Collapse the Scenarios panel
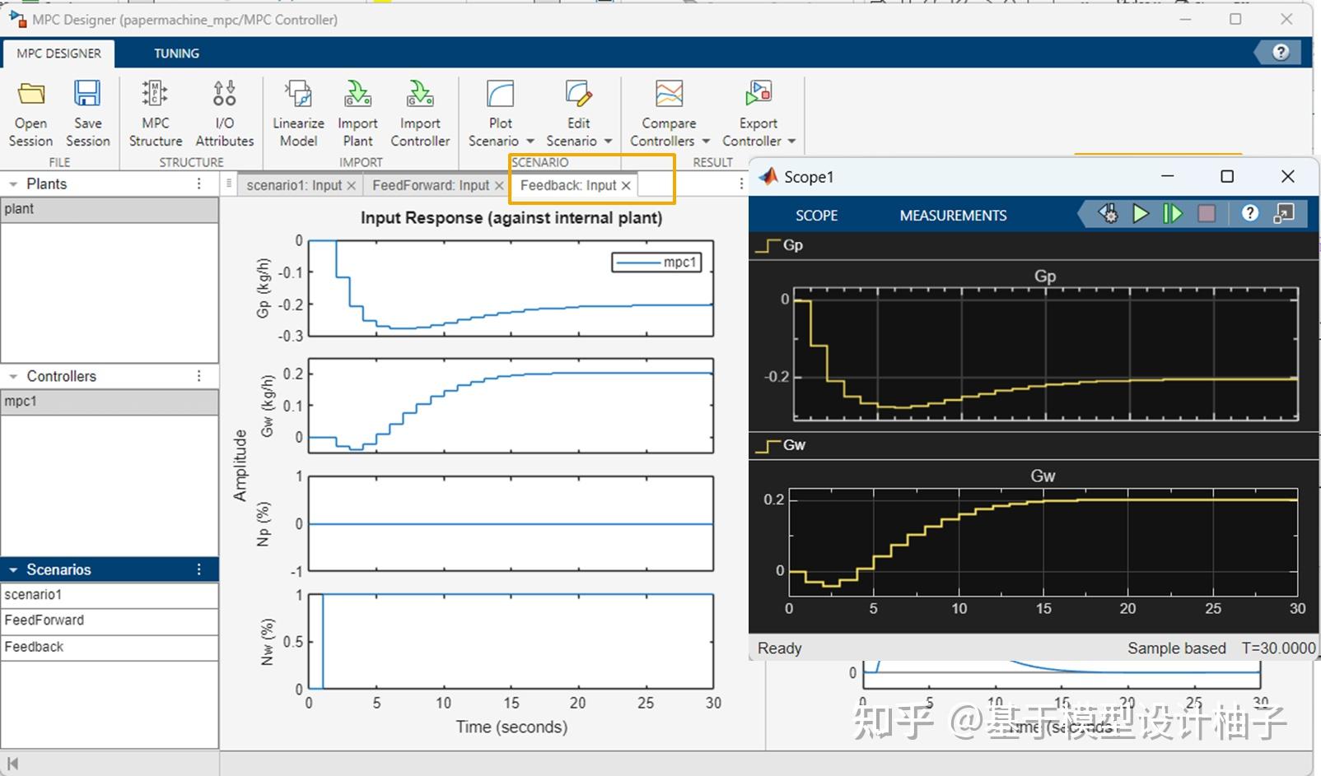Screen dimensions: 1321x776 13,569
